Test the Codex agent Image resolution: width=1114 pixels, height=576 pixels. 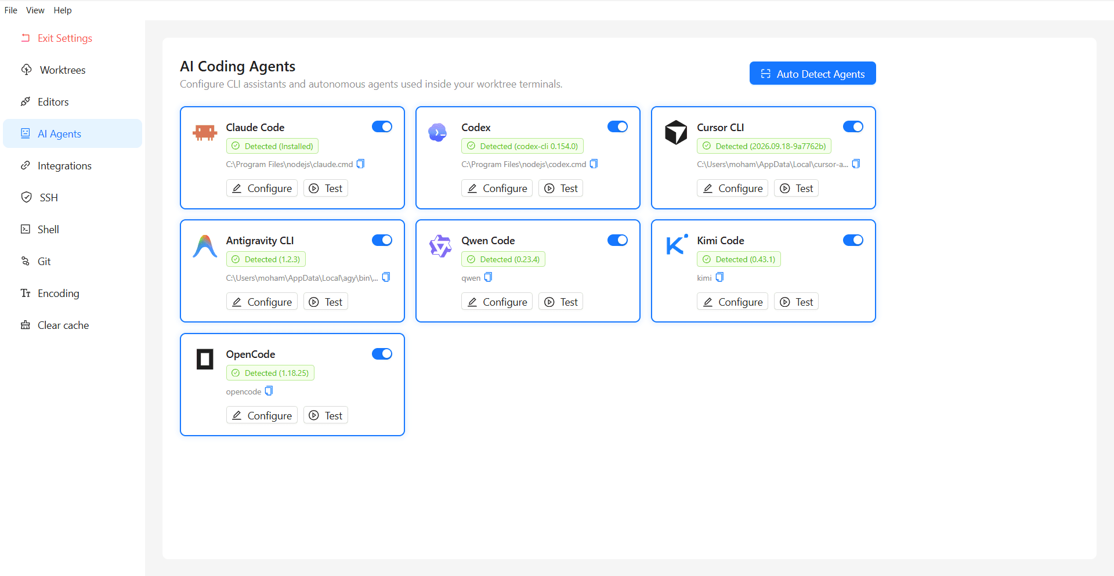point(560,188)
